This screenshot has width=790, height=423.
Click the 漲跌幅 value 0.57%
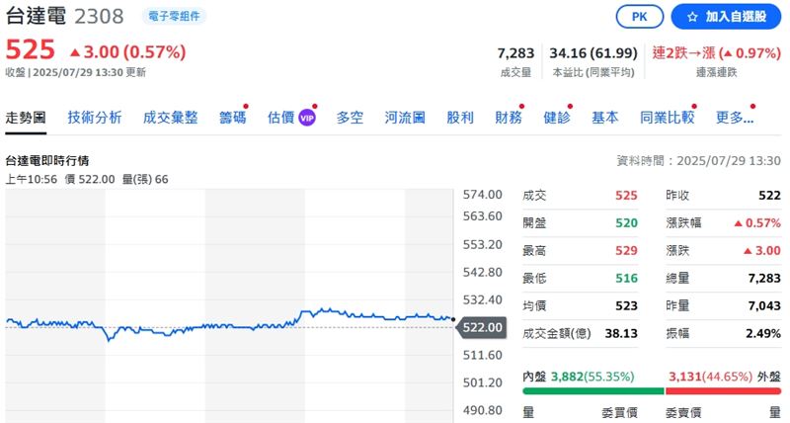(757, 222)
